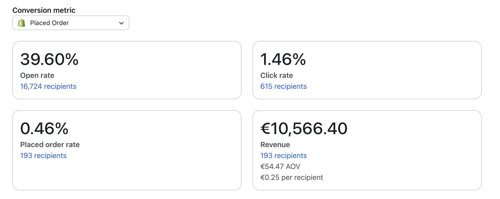Click the €0.25 per recipient text
This screenshot has width=500, height=199.
pos(291,177)
